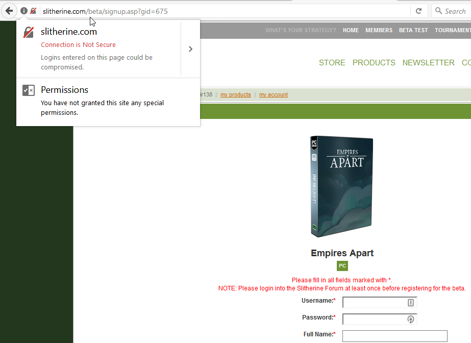The image size is (471, 343).
Task: Click the 'Password:*' field label
Action: 319,317
